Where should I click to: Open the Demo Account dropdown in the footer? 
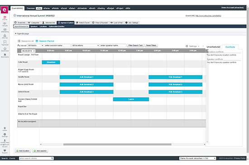pyautogui.click(x=198, y=158)
